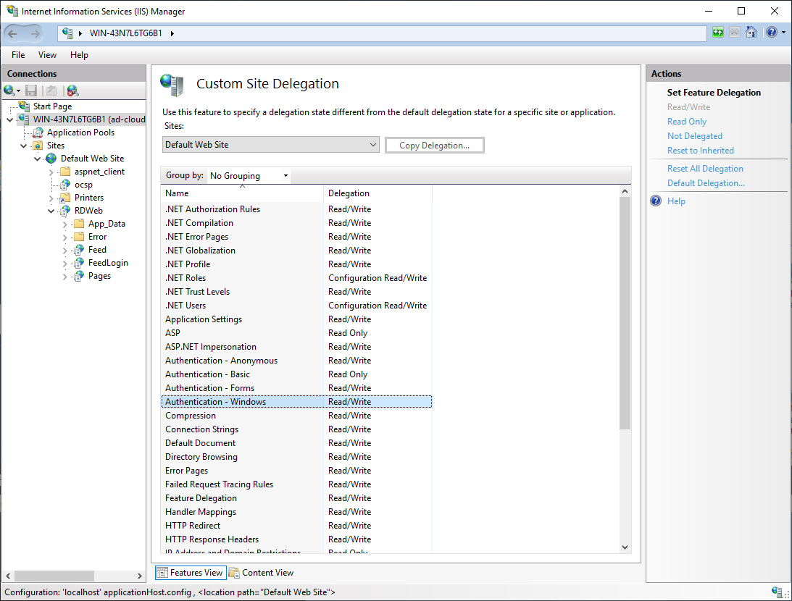Collapse the WIN-43N7L6TG6B1 server node
Image resolution: width=792 pixels, height=601 pixels.
pos(10,119)
